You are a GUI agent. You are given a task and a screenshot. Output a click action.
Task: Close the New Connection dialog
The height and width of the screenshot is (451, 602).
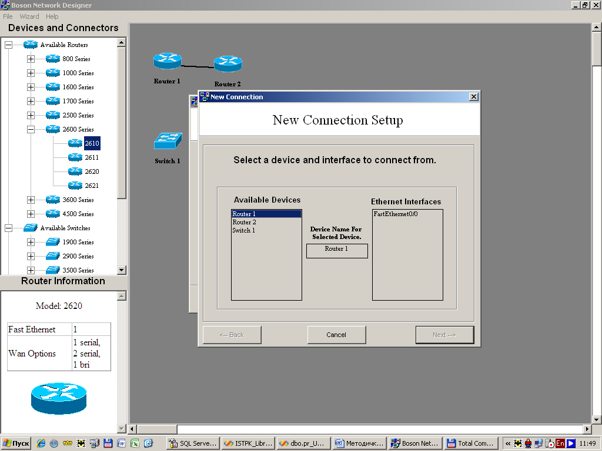point(474,97)
